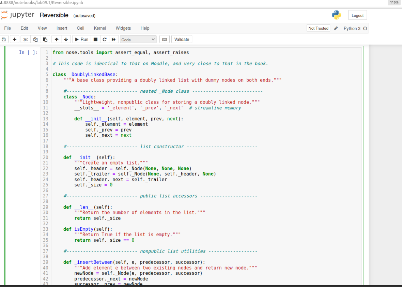
Task: Rename notebook by clicking Reversible title
Action: click(54, 15)
